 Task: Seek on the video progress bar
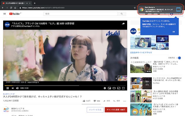65,86
